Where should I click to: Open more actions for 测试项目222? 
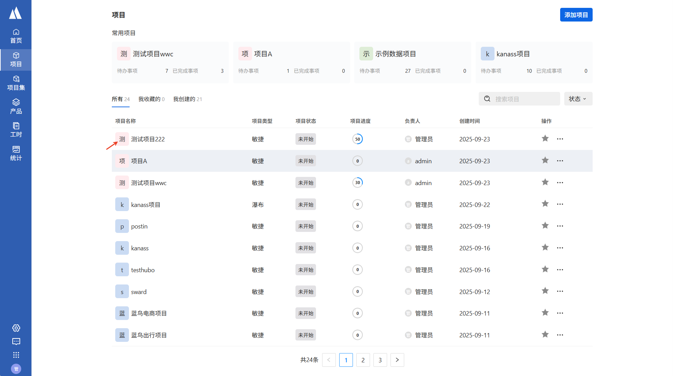[560, 139]
